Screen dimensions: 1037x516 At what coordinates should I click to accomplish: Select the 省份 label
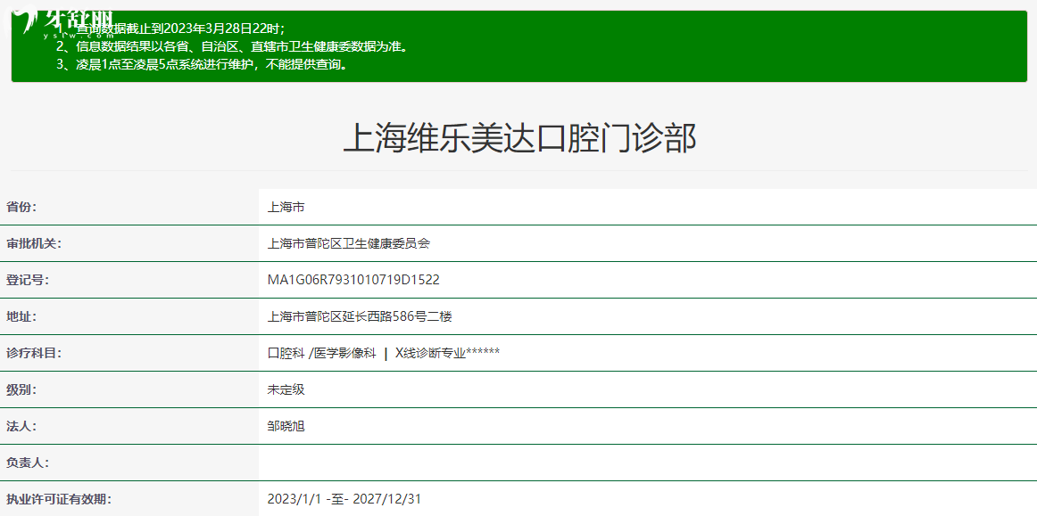pos(21,207)
